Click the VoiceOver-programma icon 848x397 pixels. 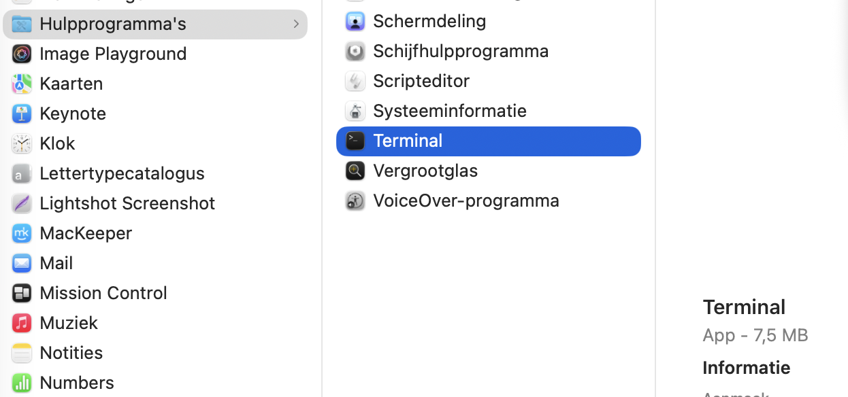click(x=355, y=200)
